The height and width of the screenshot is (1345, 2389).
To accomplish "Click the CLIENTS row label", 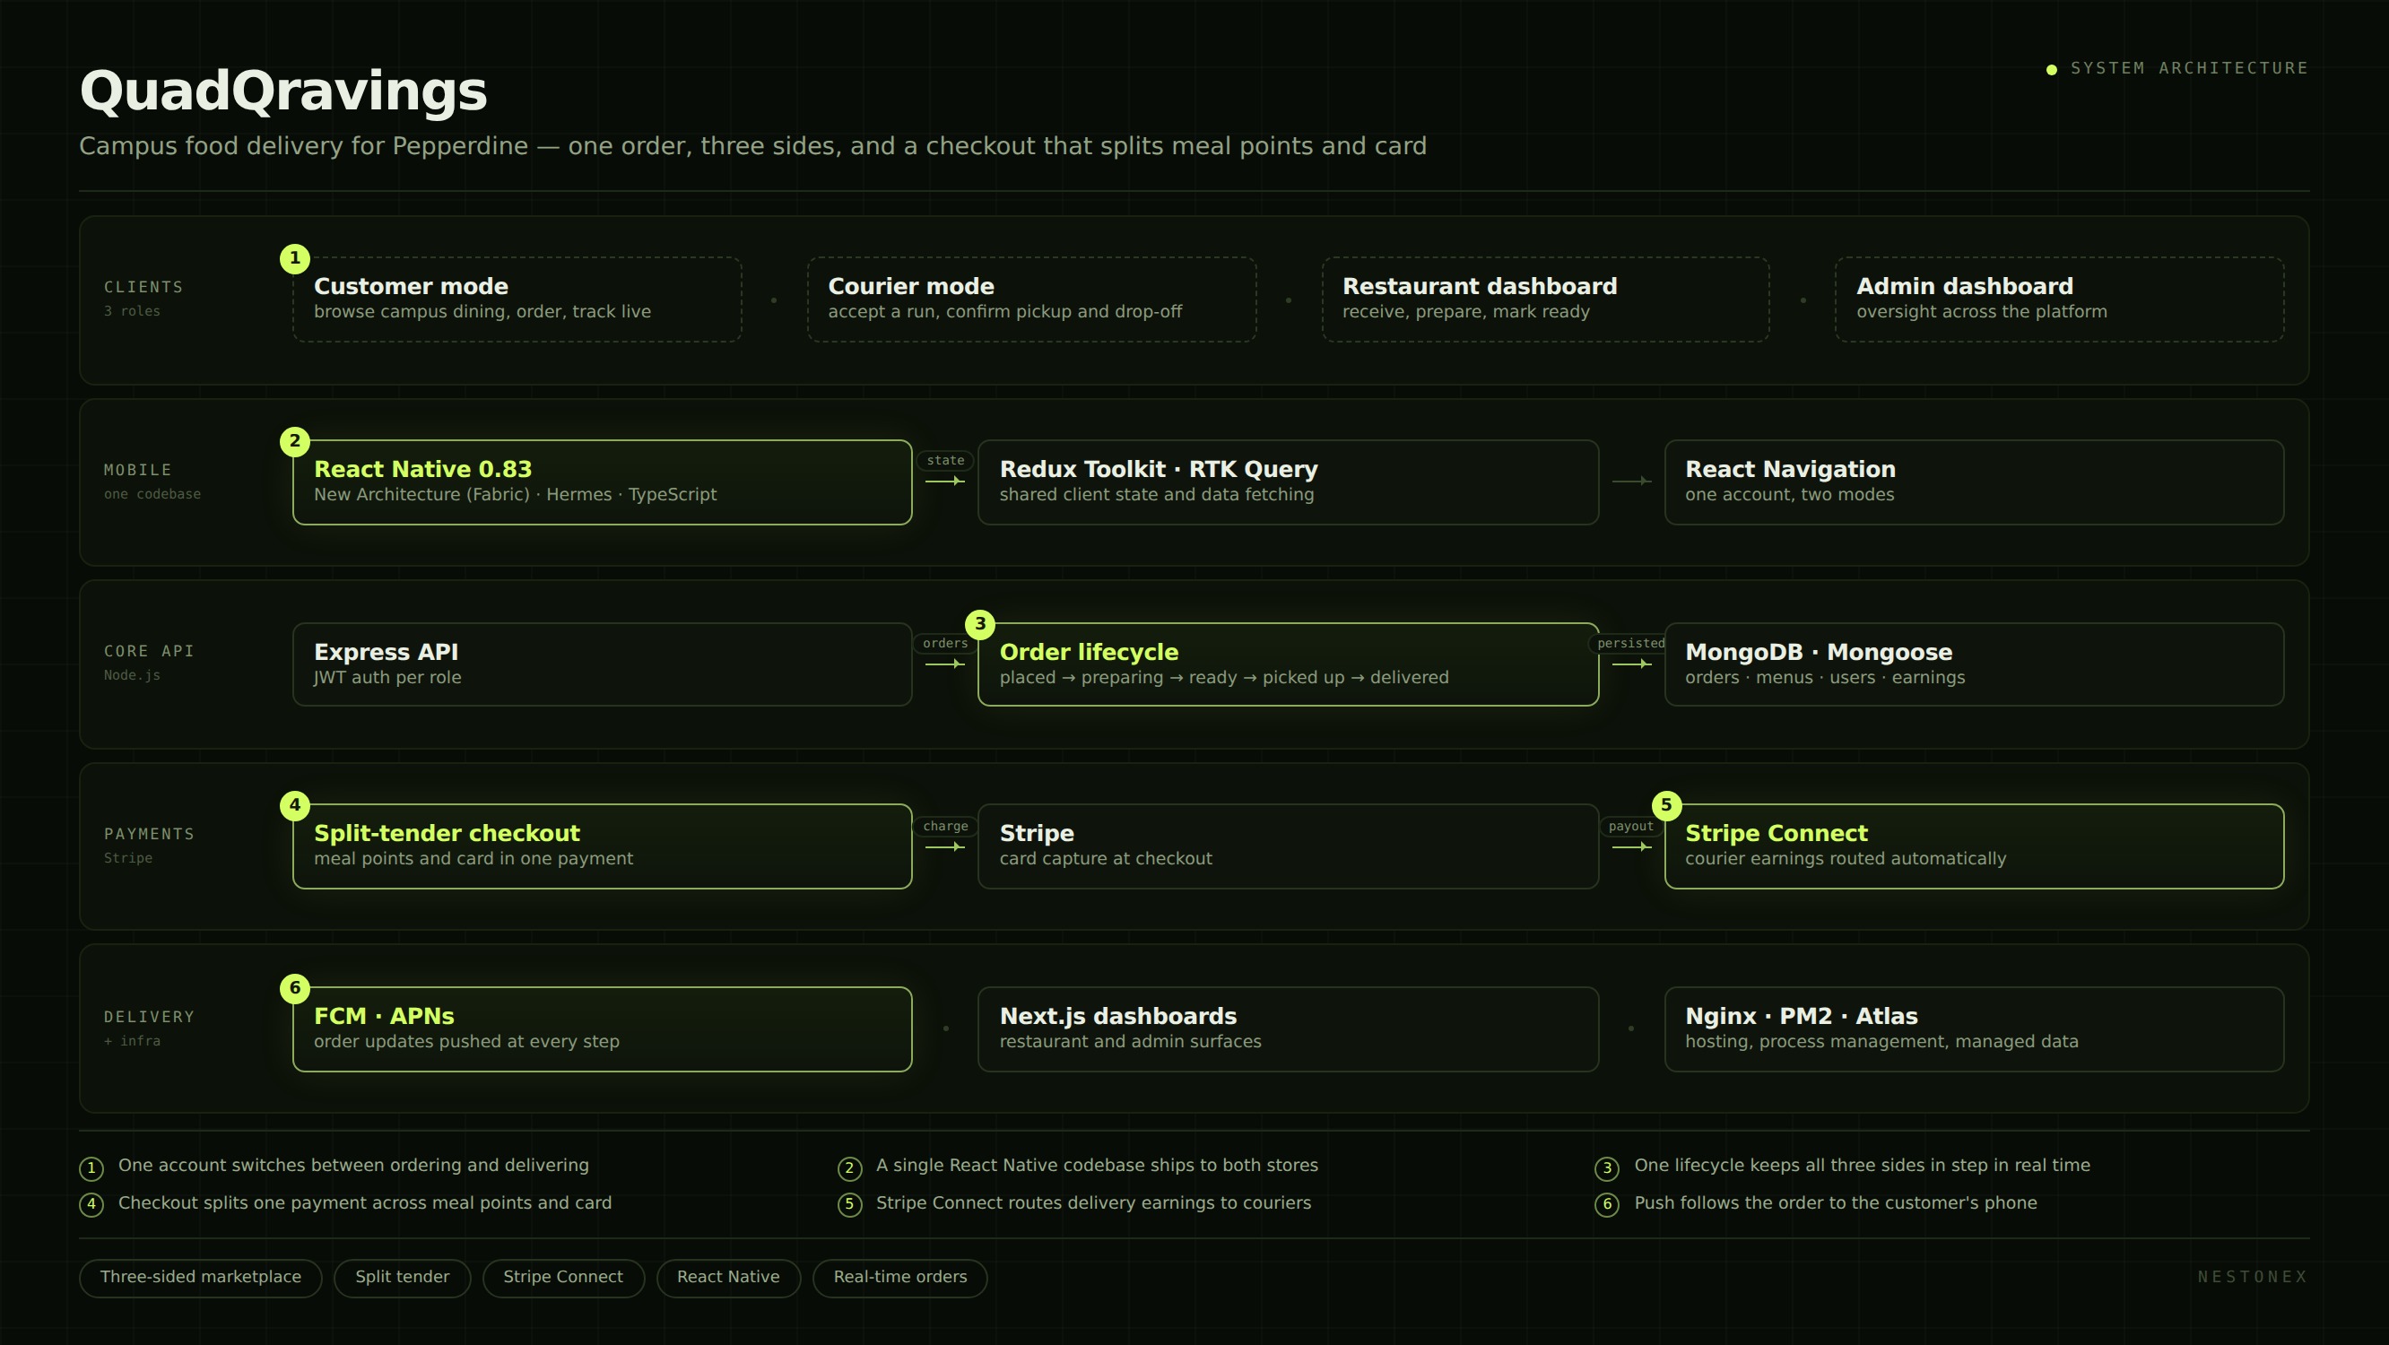I will point(143,287).
